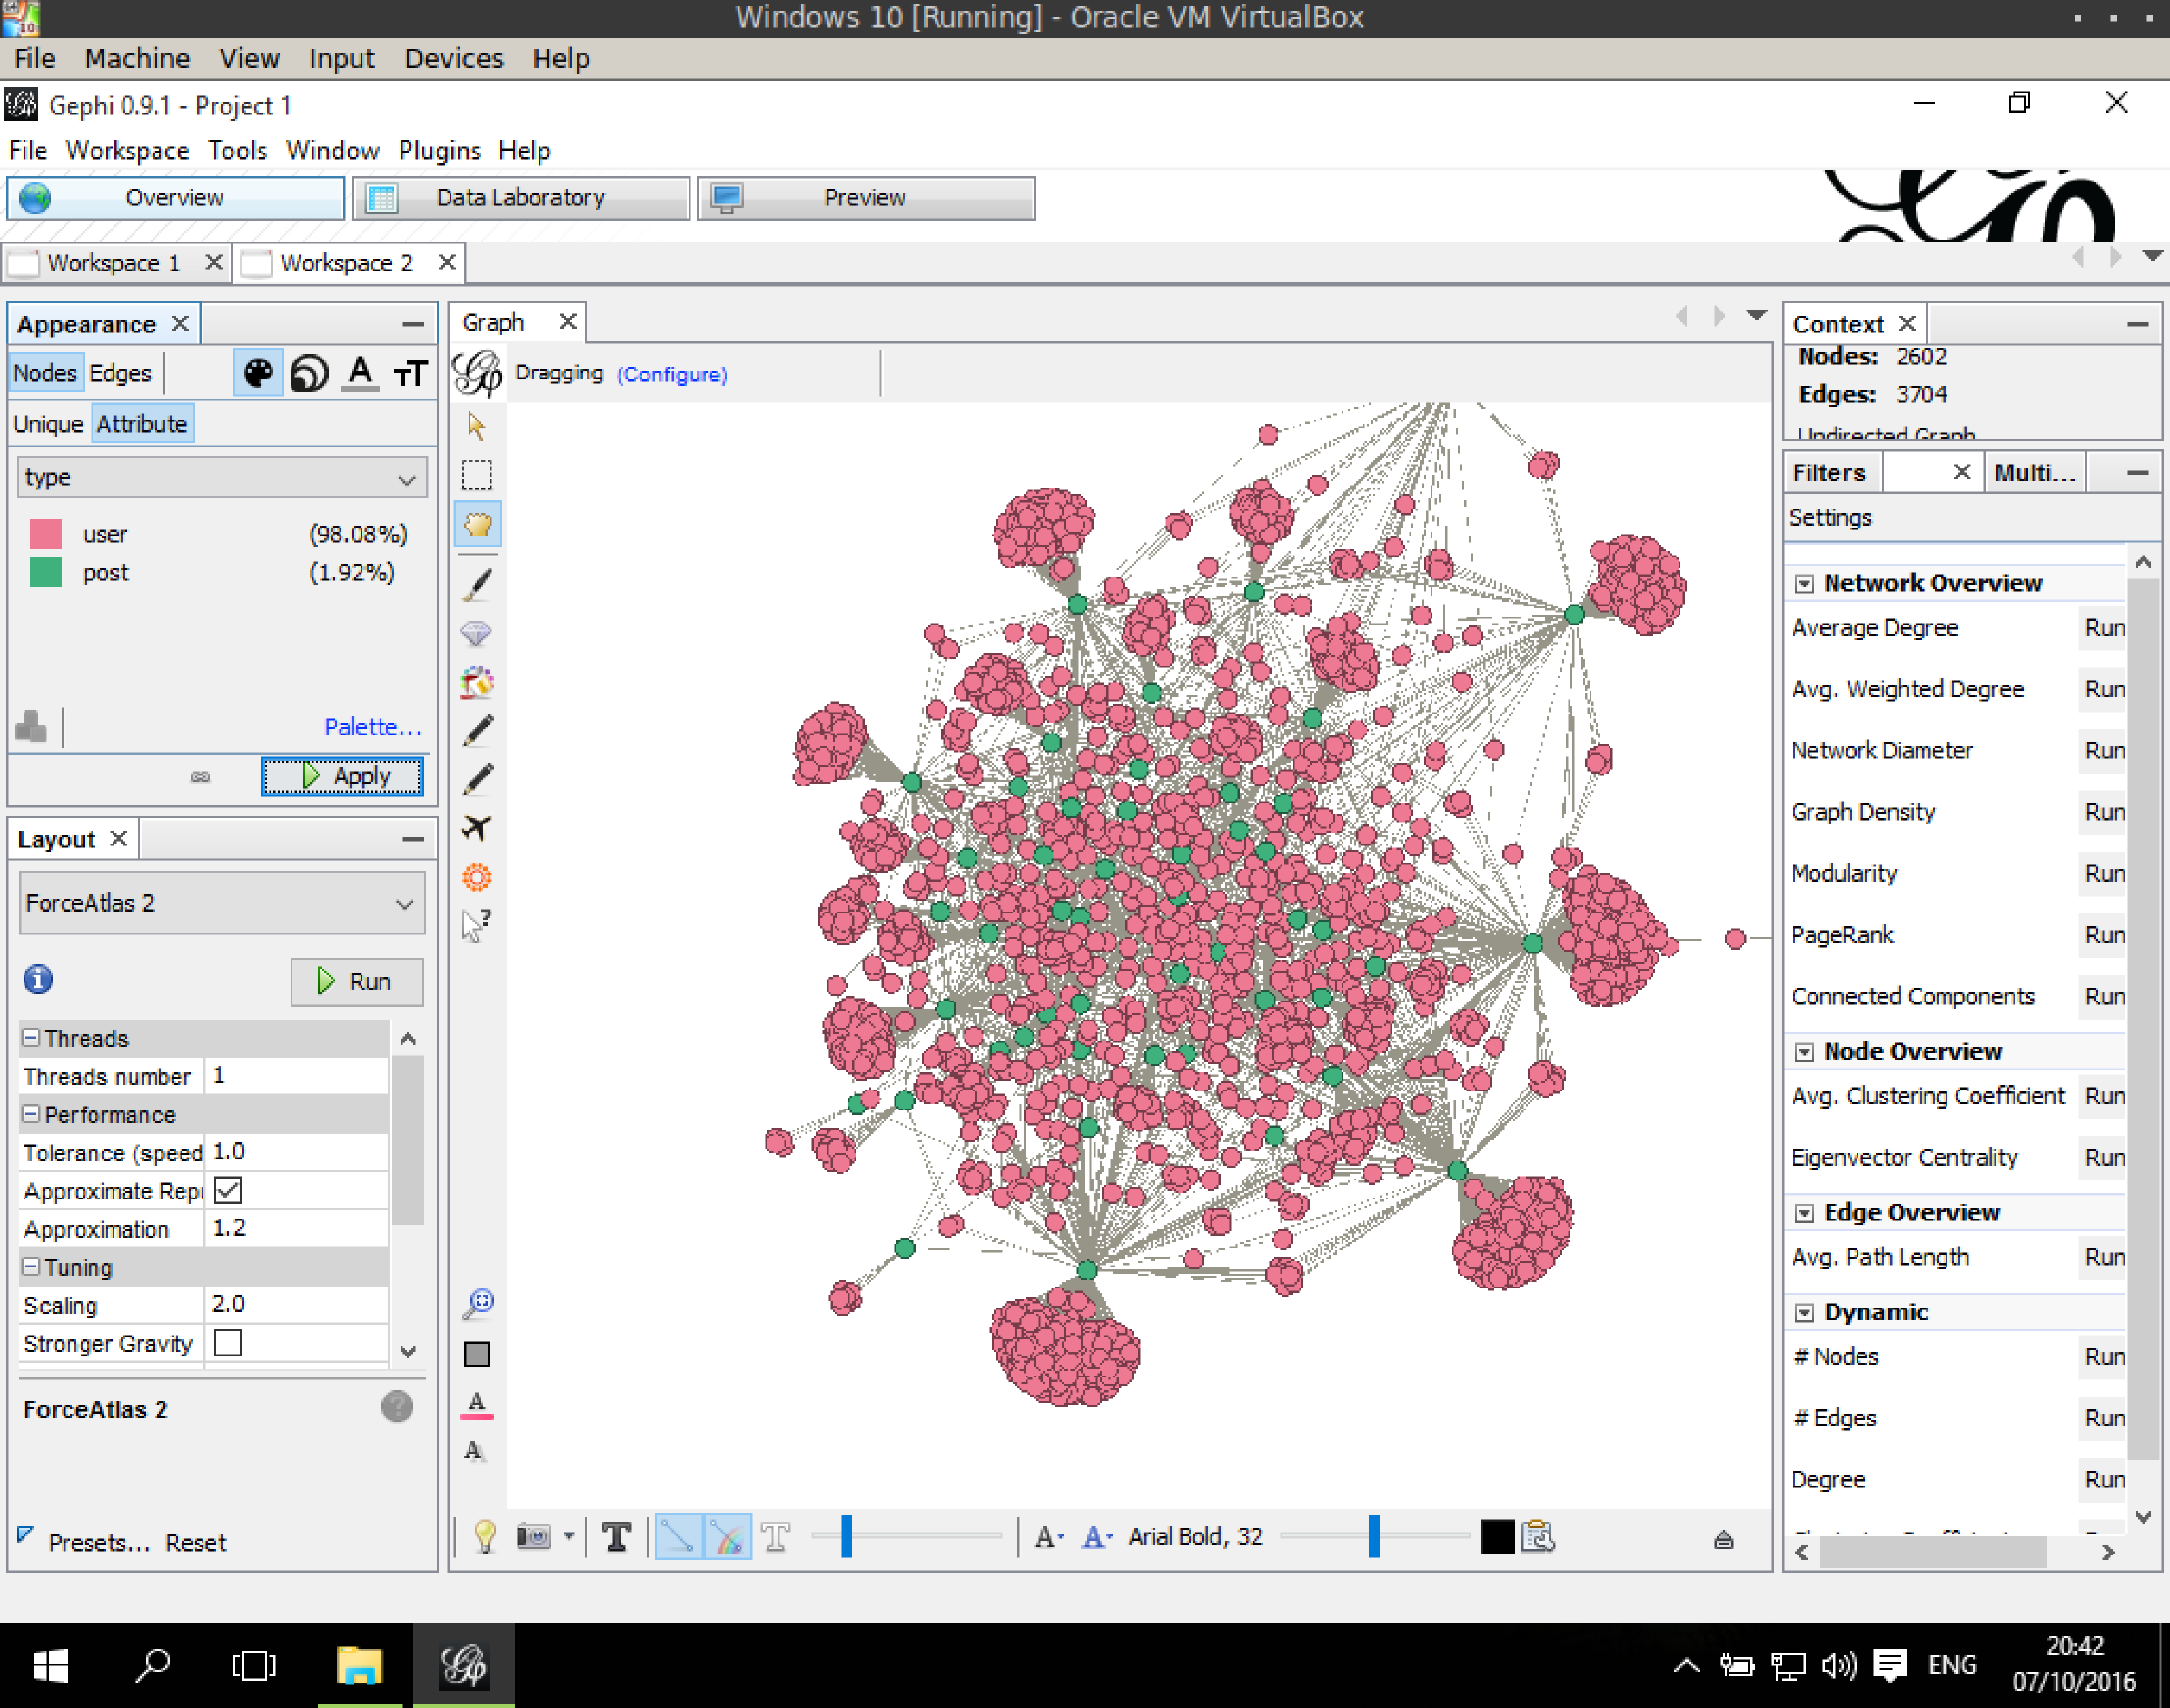Collapse the Tuning property group

click(x=31, y=1267)
